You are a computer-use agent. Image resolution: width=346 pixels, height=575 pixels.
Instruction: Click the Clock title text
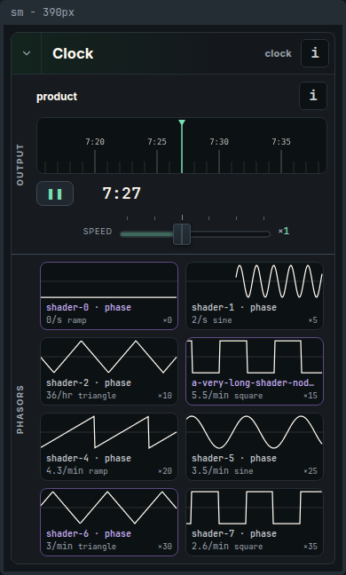73,53
